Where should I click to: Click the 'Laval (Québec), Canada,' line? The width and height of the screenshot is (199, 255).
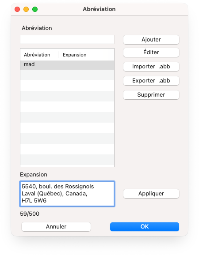[54, 194]
